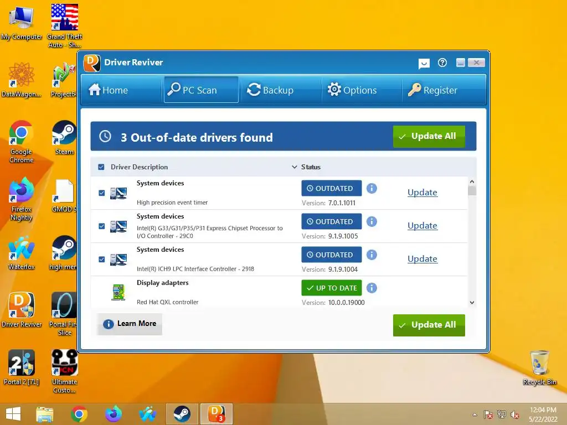This screenshot has height=425, width=567.
Task: Select the Recycle Bin icon
Action: (539, 368)
